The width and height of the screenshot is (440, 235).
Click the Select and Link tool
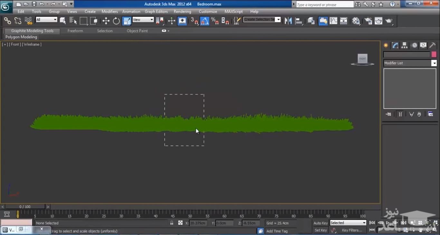7,21
